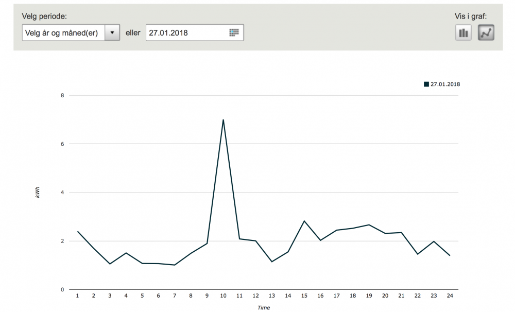The image size is (515, 312).
Task: Click the kWh y-axis title
Action: pyautogui.click(x=38, y=193)
